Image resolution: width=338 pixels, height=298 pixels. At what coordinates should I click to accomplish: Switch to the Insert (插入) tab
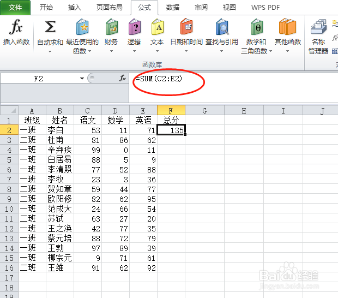click(74, 8)
